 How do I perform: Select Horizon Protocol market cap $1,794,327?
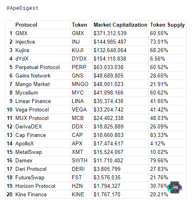point(107,186)
